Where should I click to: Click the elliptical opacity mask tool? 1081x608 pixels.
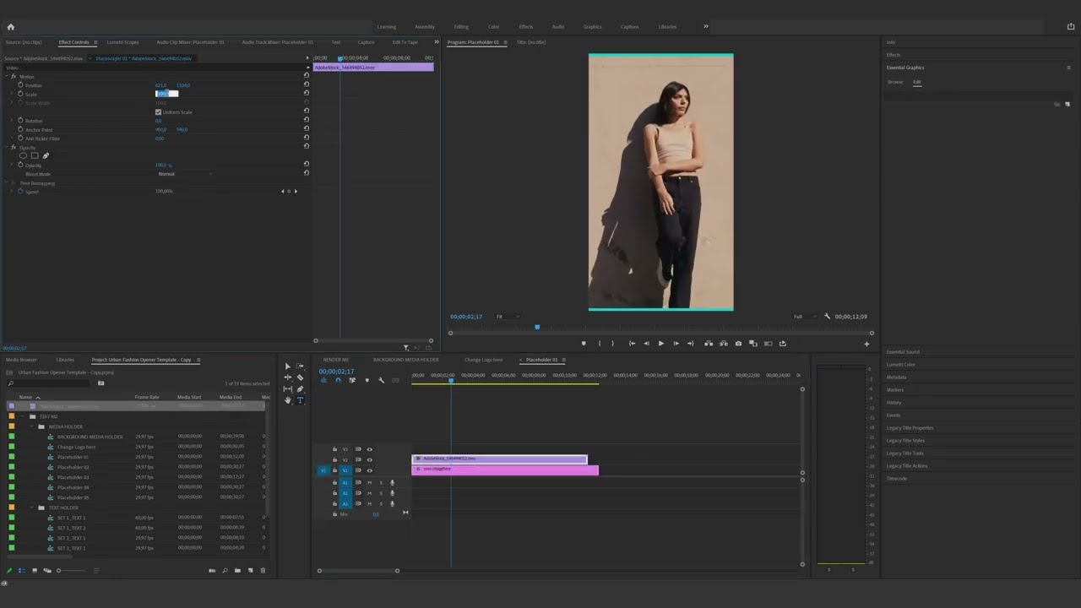pos(23,155)
